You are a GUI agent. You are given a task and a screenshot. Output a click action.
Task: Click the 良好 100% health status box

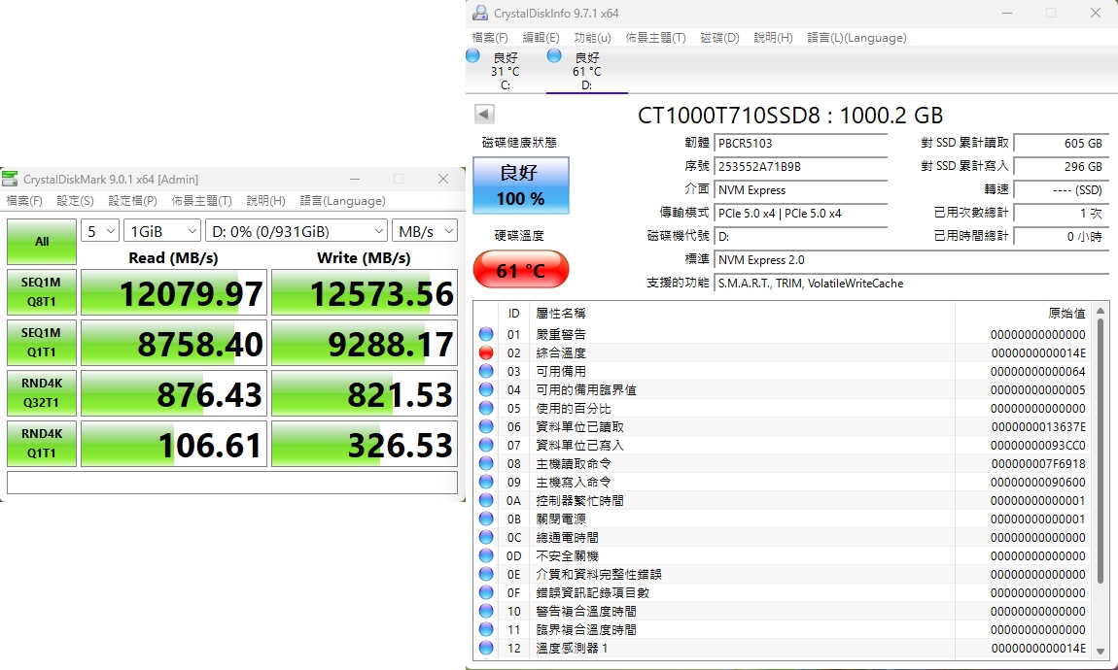click(520, 185)
